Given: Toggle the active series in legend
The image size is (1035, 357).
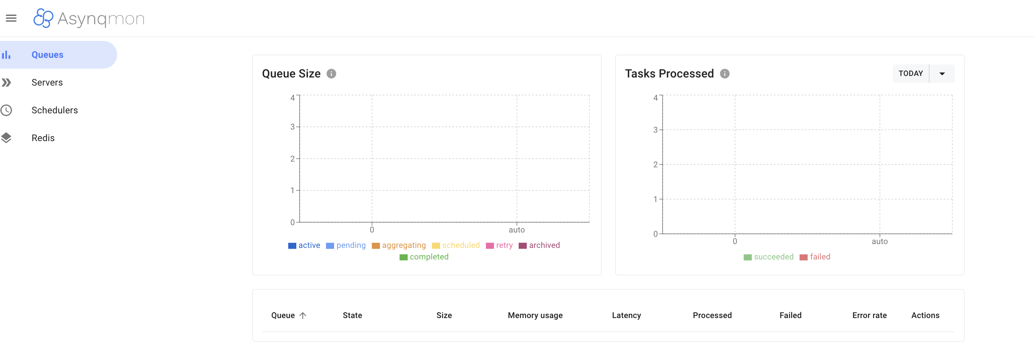Looking at the screenshot, I should click(x=304, y=245).
